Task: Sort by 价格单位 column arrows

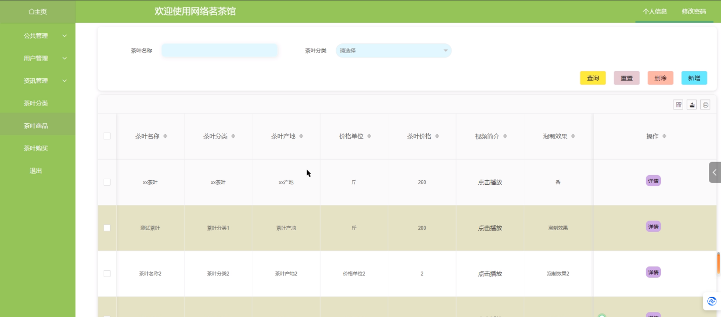Action: click(x=369, y=136)
